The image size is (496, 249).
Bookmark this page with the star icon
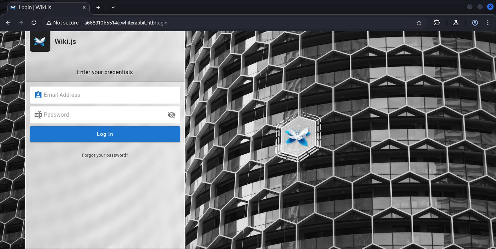point(419,23)
